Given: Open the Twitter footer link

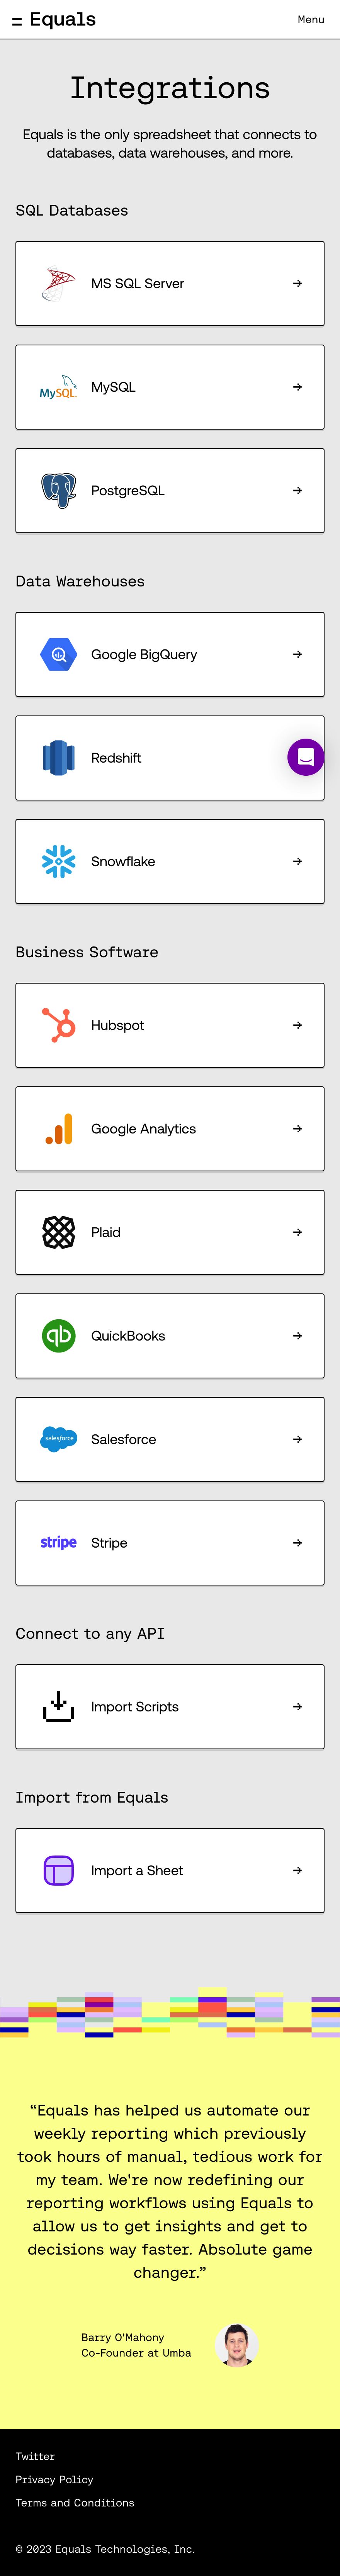Looking at the screenshot, I should click(35, 2456).
